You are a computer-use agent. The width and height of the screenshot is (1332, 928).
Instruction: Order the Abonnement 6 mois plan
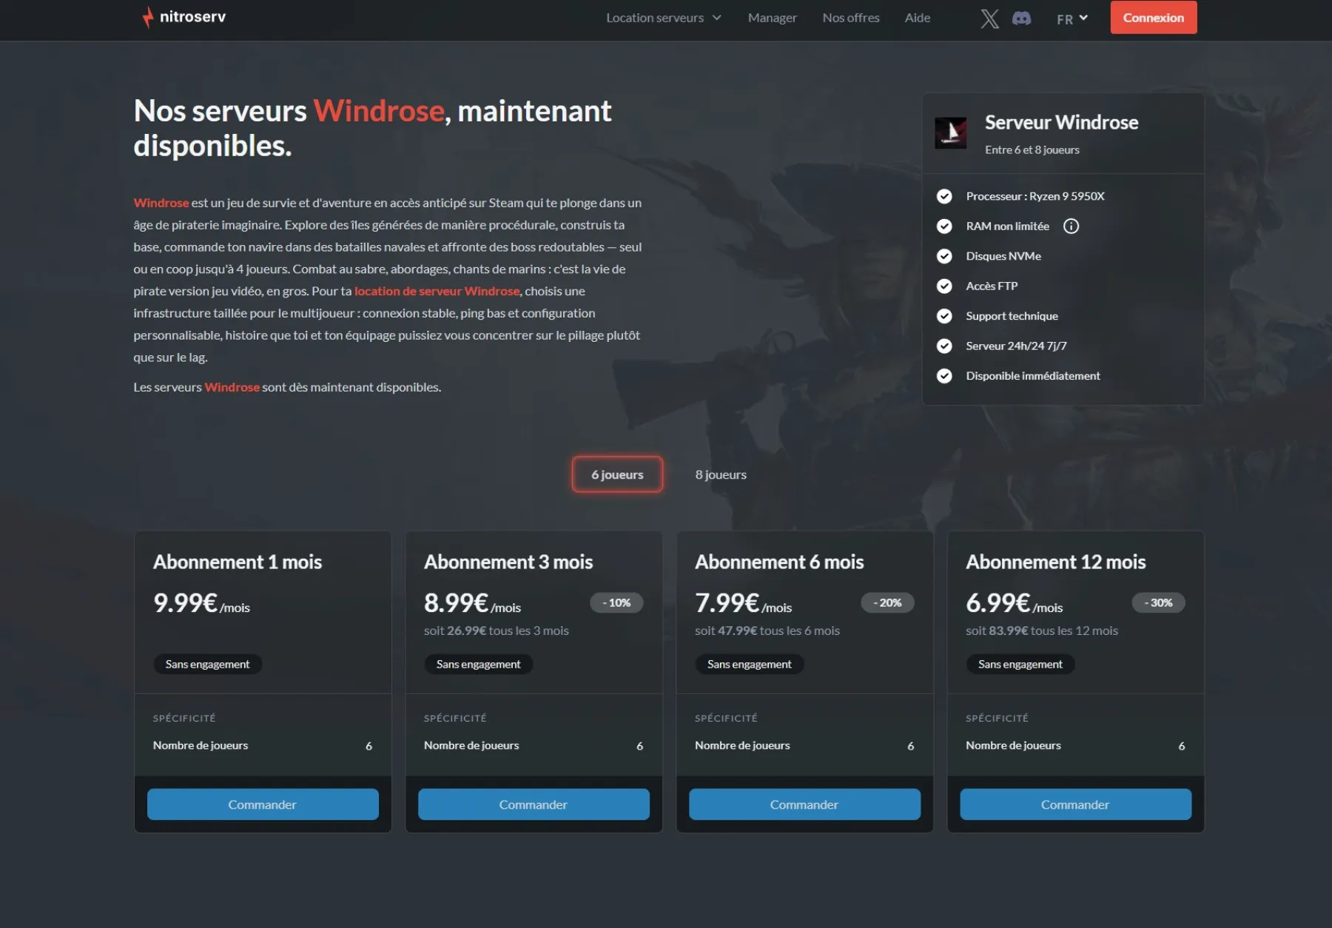pos(804,804)
